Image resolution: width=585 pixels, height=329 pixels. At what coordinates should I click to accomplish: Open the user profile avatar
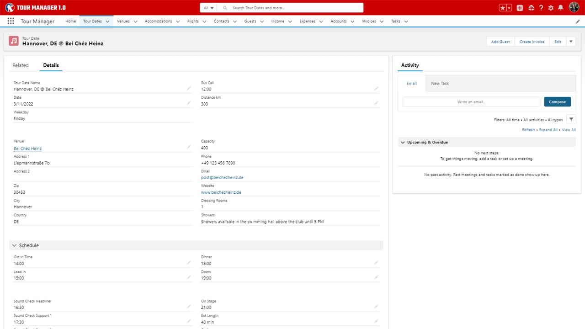pos(574,7)
